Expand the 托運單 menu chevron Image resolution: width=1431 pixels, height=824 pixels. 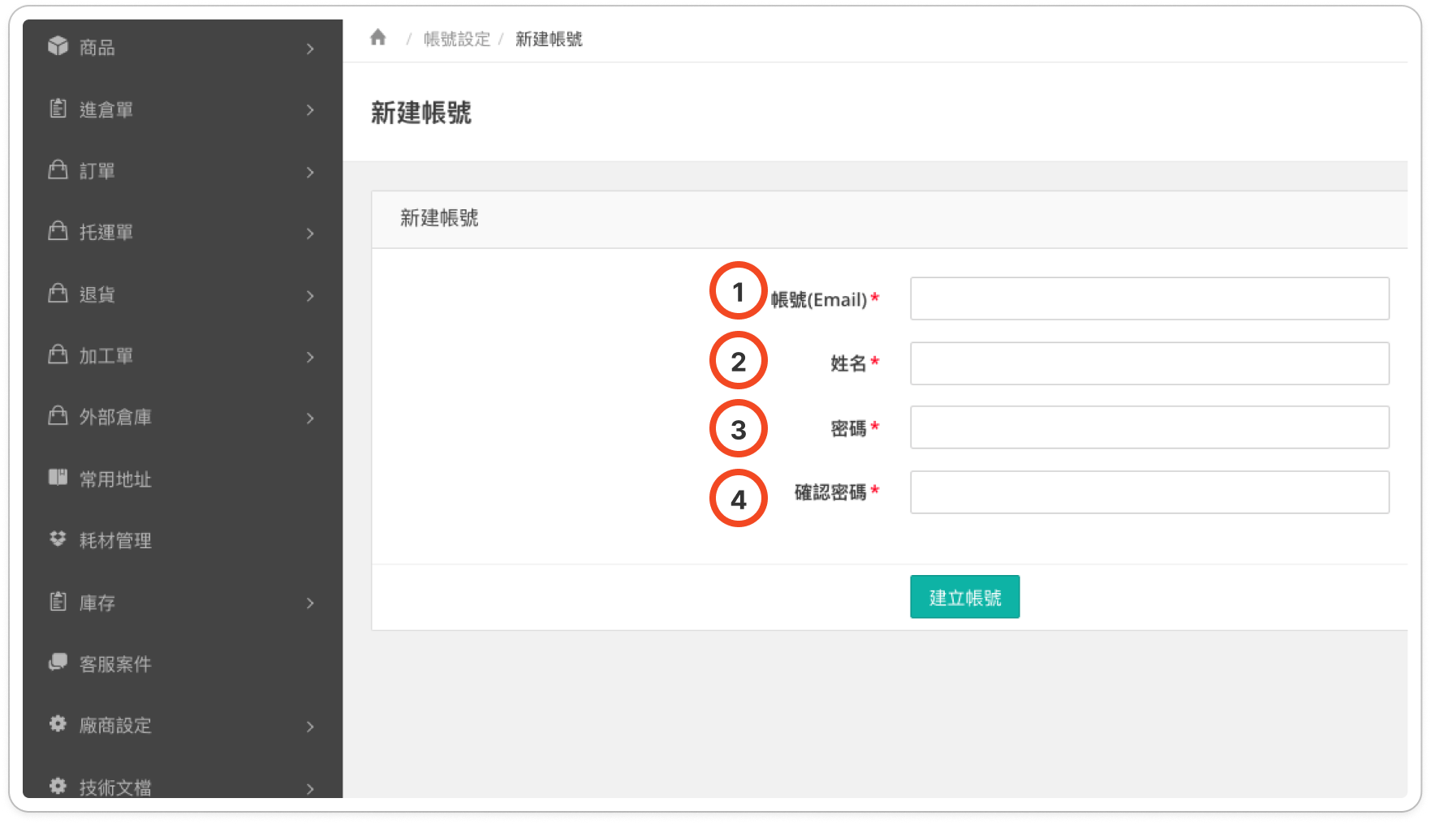310,234
